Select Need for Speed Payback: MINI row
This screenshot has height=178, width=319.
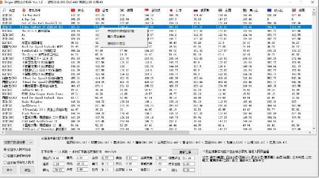click(x=156, y=47)
